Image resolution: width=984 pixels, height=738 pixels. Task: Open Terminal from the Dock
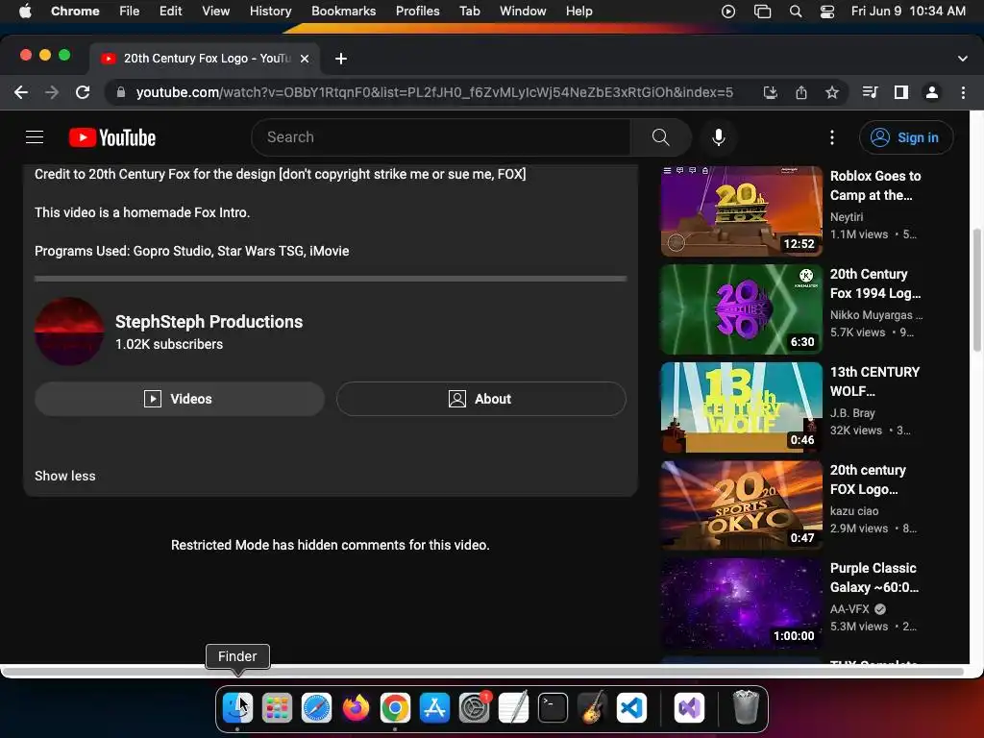[553, 708]
